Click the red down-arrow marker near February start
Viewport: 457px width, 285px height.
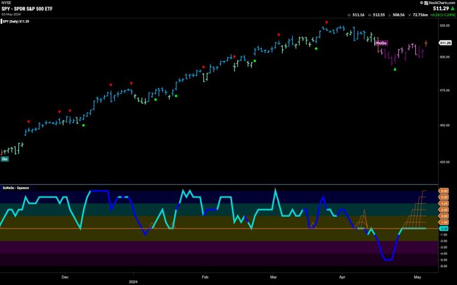click(204, 67)
